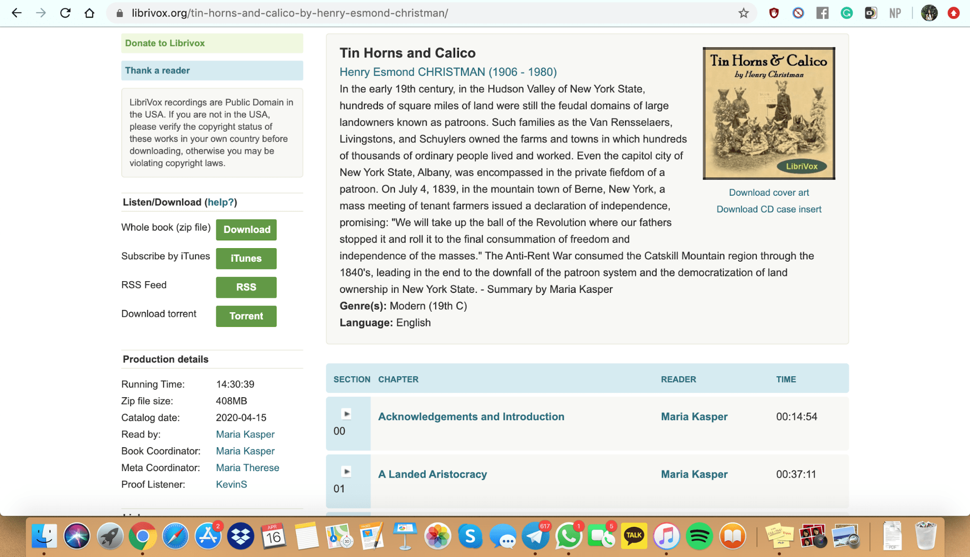Screen dimensions: 970x557
Task: Open WhatsApp in the dock
Action: [x=568, y=536]
